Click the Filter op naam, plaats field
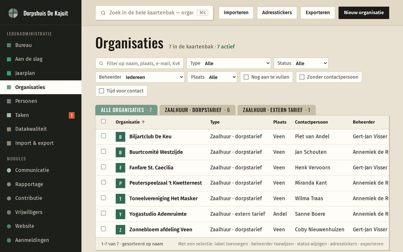 tap(139, 63)
